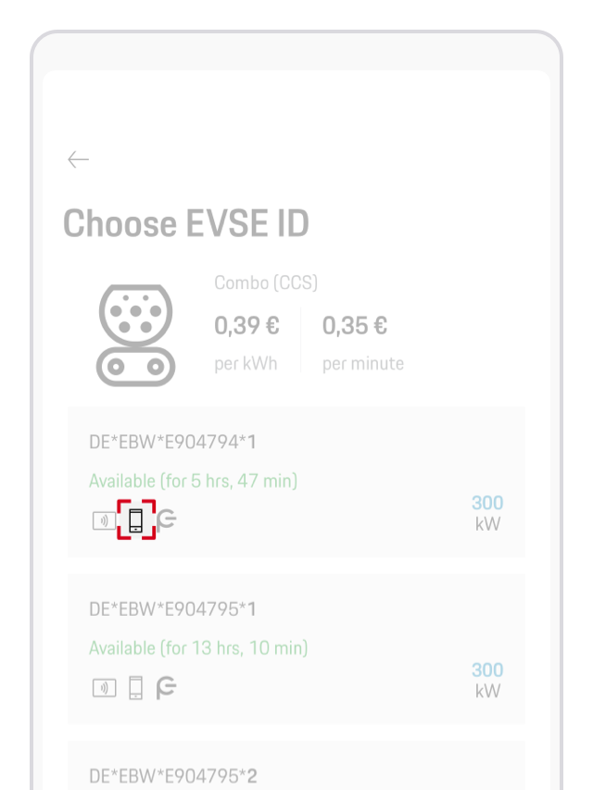593x790 pixels.
Task: Tap smartphone icon for DE*EBW*E904795*1
Action: 136,688
